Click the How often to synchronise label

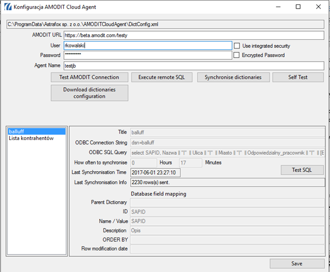point(100,162)
